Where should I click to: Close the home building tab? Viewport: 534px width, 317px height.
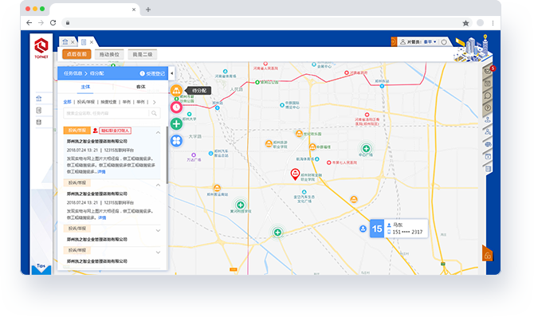(x=73, y=42)
